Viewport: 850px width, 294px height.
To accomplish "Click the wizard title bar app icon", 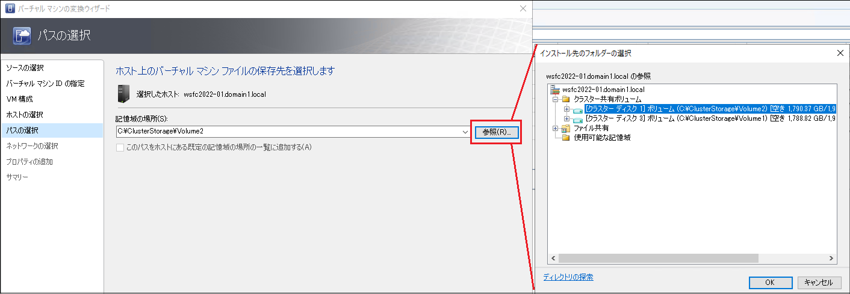I will point(9,9).
